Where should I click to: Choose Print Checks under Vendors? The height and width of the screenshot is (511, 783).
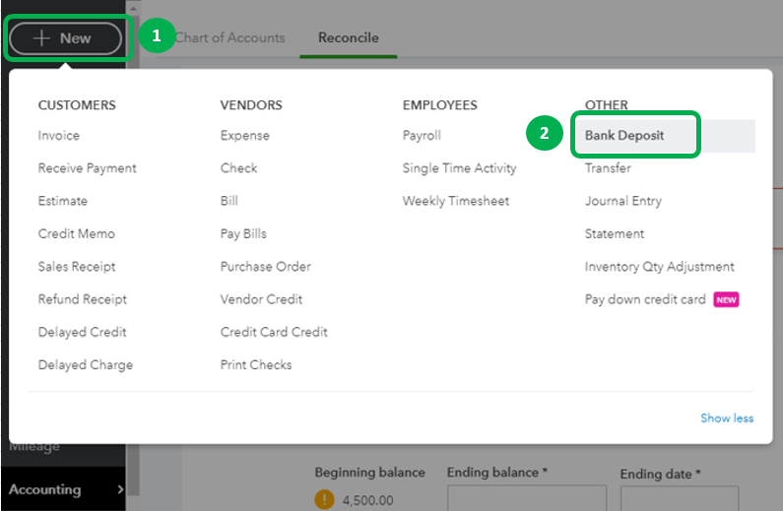pos(256,364)
